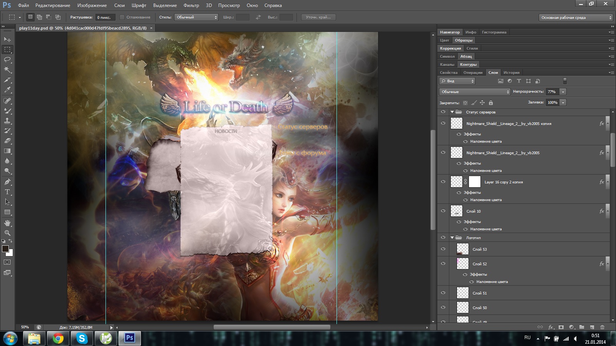
Task: Click the Растушевка feather input field
Action: 105,17
